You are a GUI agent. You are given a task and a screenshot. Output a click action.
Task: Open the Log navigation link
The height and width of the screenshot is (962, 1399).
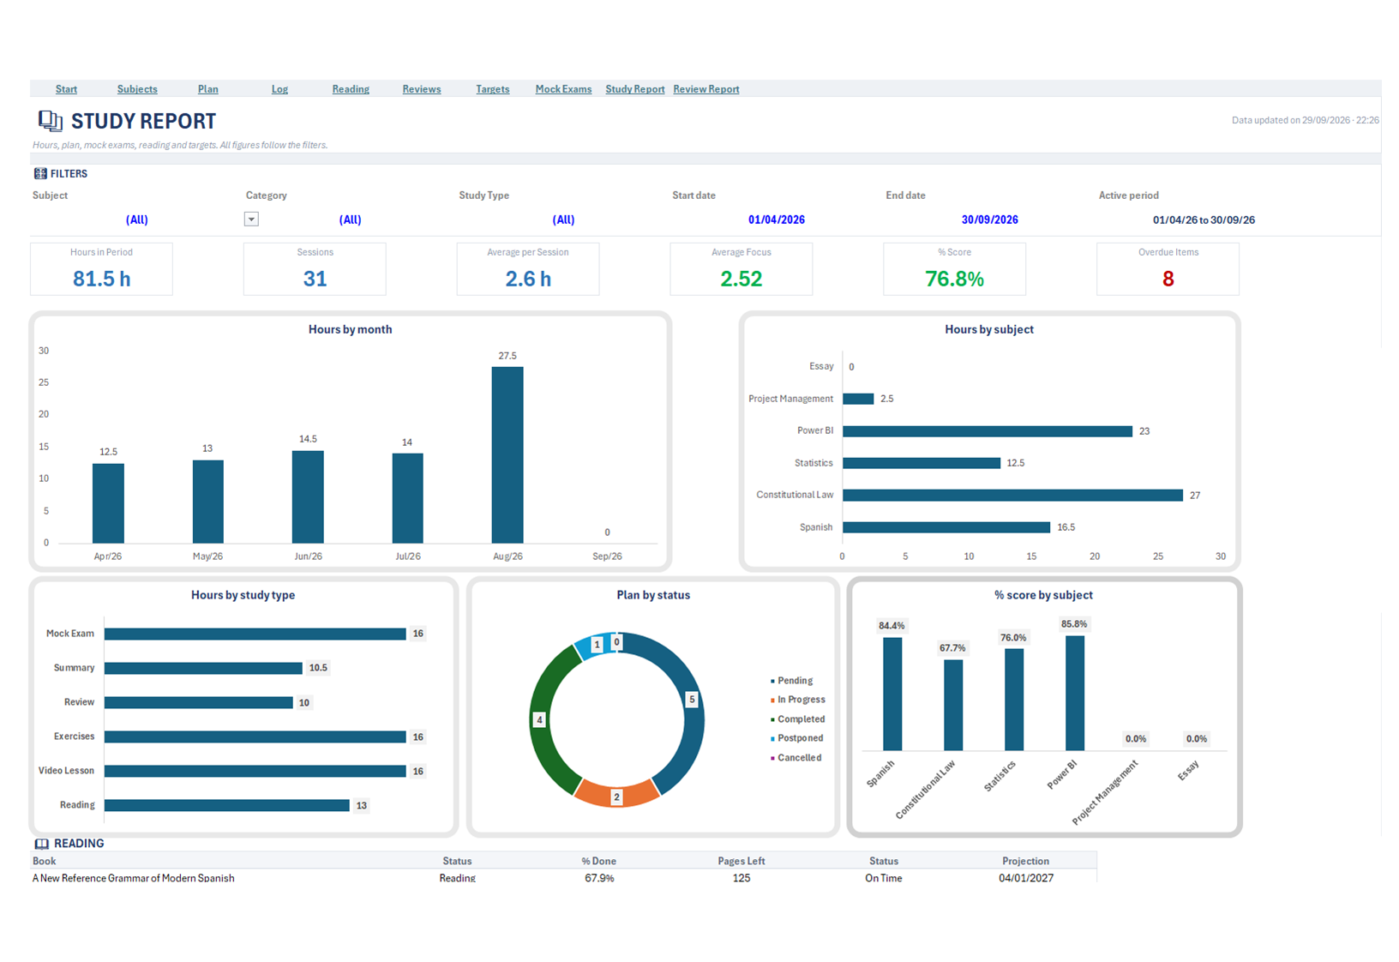point(279,89)
